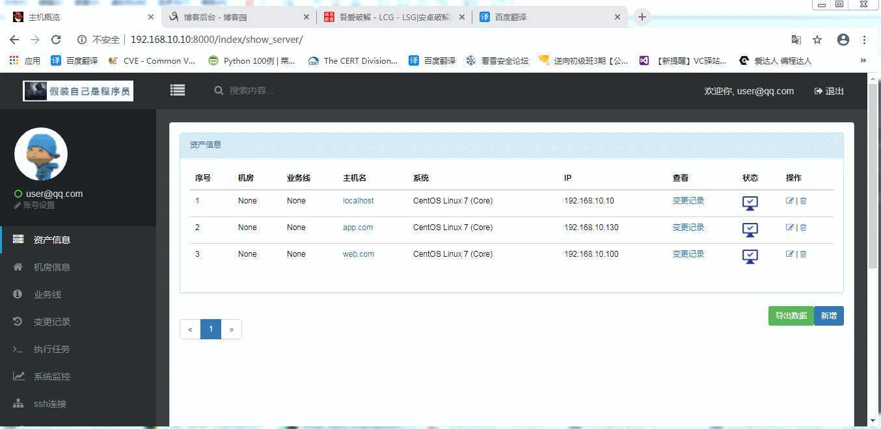This screenshot has height=429, width=881.
Task: Open ssh连接 sidebar item
Action: point(78,404)
